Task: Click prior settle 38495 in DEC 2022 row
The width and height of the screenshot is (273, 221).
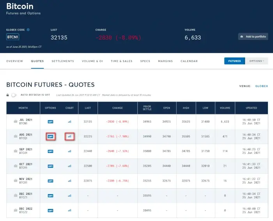Action: (x=147, y=210)
